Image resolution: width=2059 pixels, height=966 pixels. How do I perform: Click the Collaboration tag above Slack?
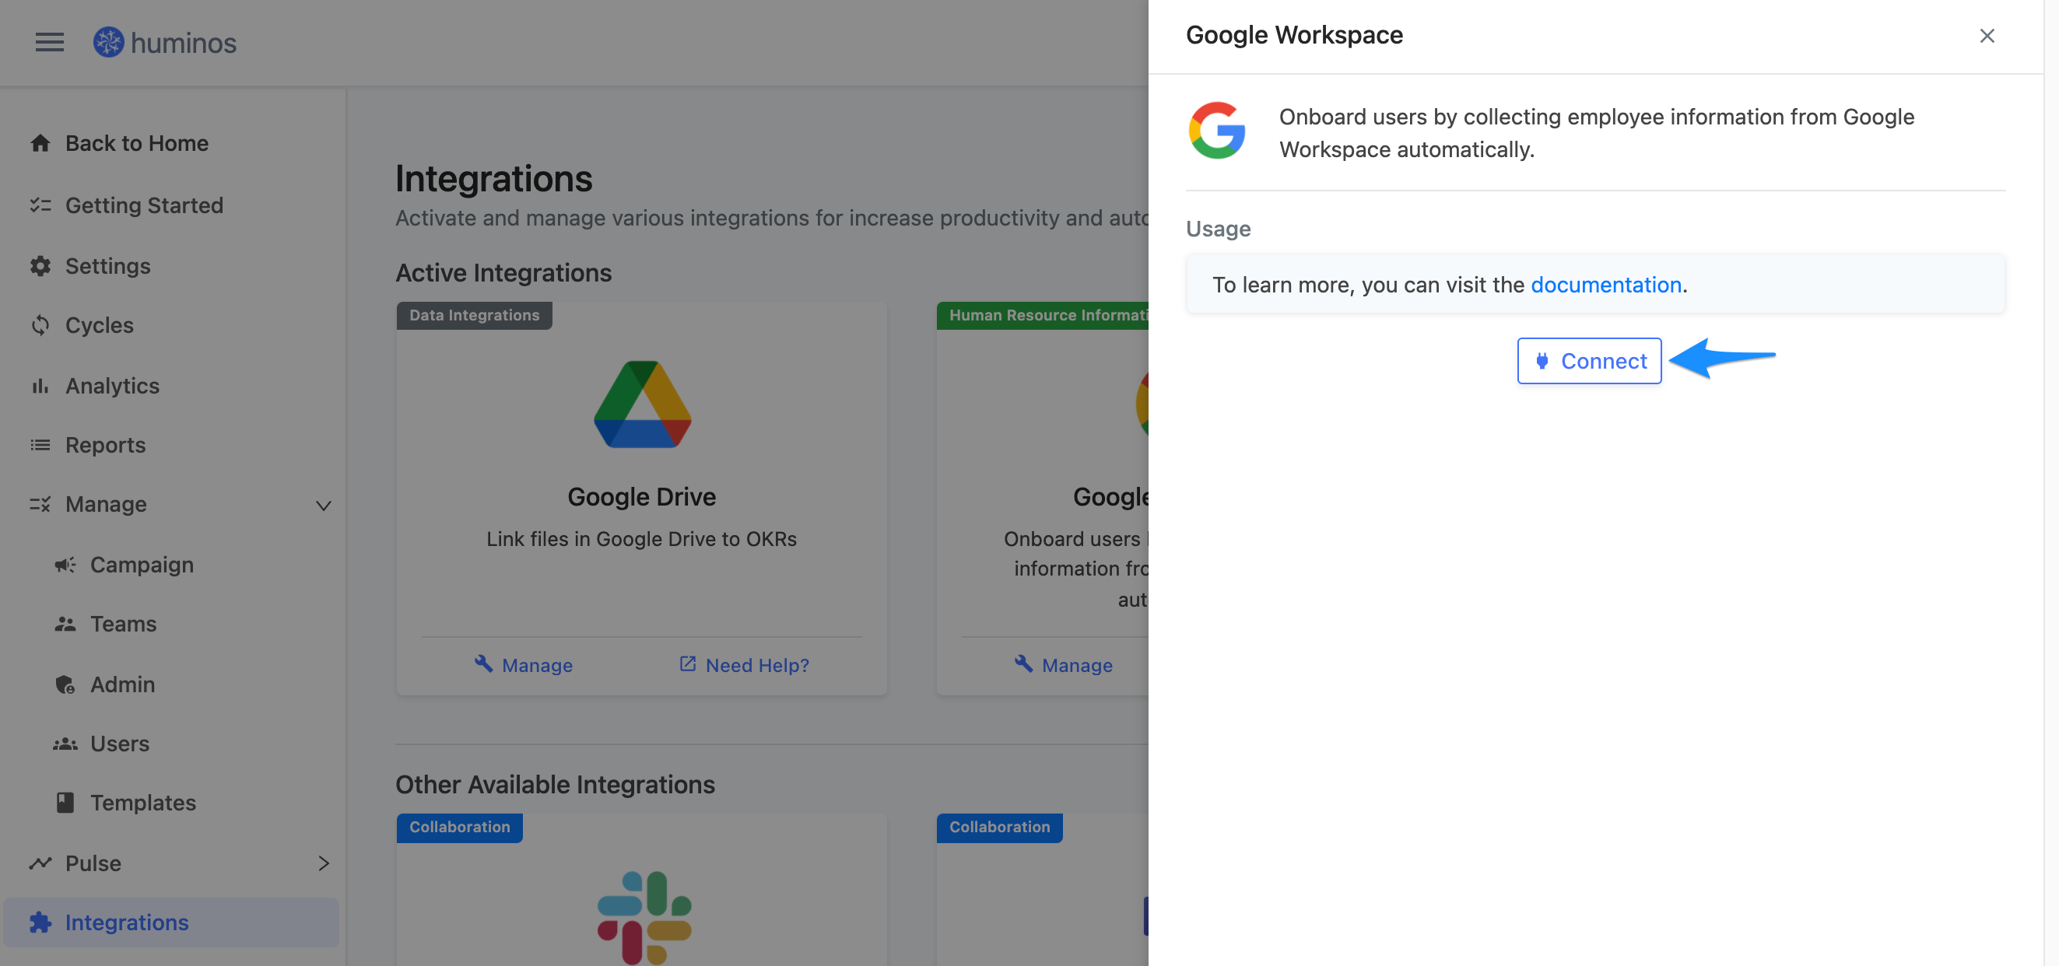pyautogui.click(x=460, y=827)
